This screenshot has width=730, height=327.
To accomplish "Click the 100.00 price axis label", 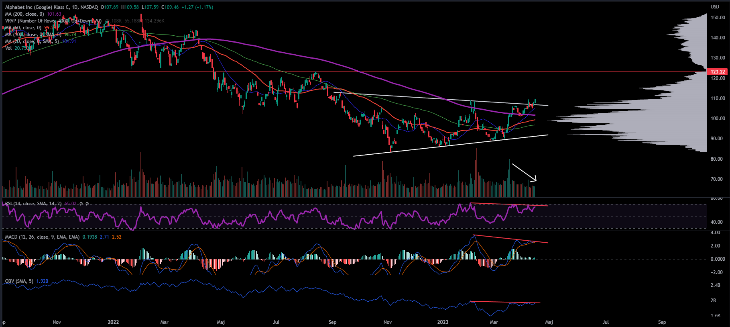I will [718, 119].
